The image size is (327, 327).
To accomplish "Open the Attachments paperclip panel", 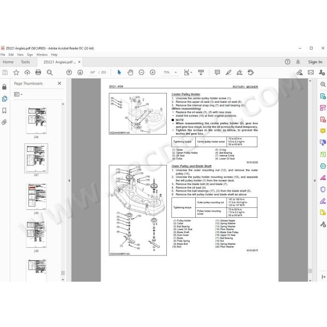I will coord(4,122).
